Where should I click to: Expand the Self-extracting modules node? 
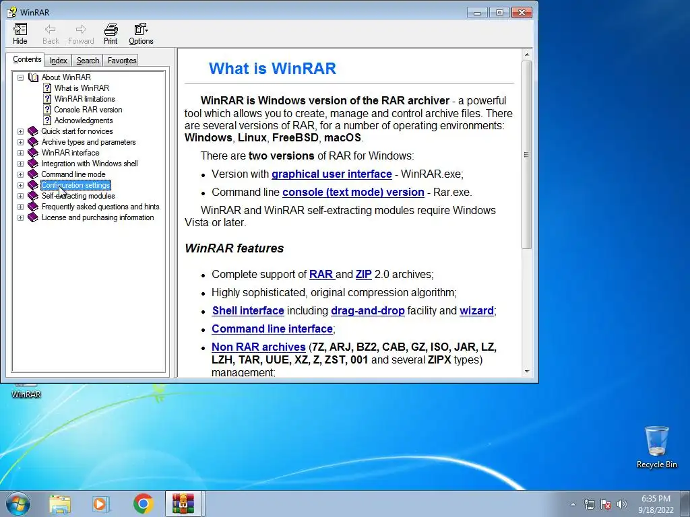(x=20, y=196)
